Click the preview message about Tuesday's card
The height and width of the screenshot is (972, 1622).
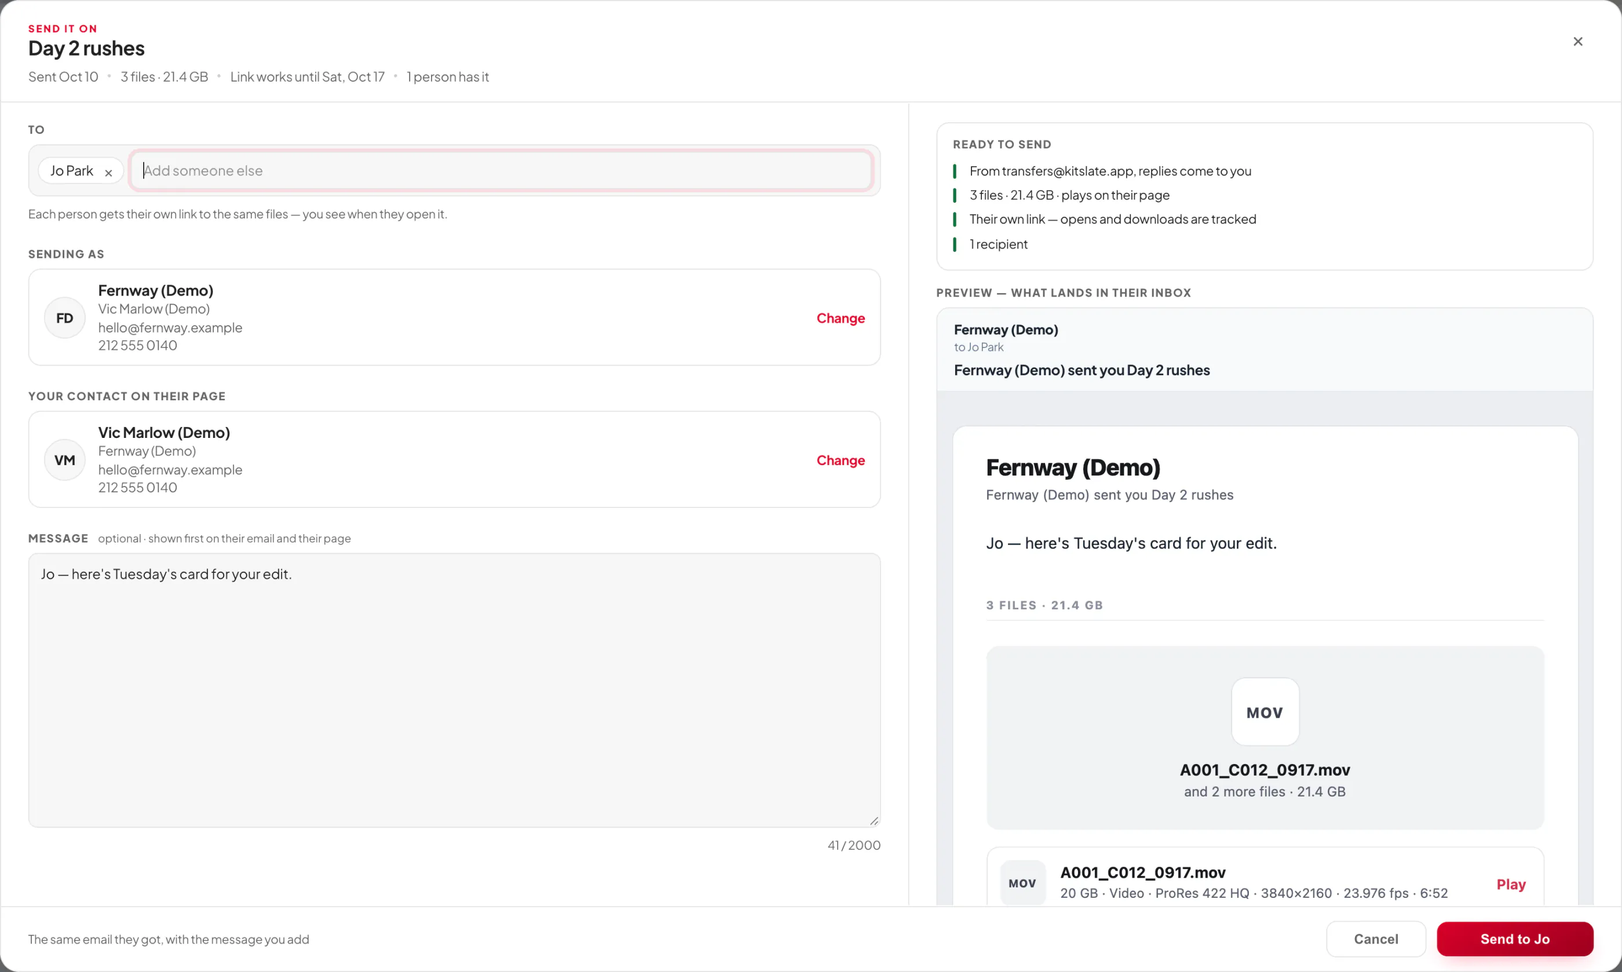pos(1131,543)
